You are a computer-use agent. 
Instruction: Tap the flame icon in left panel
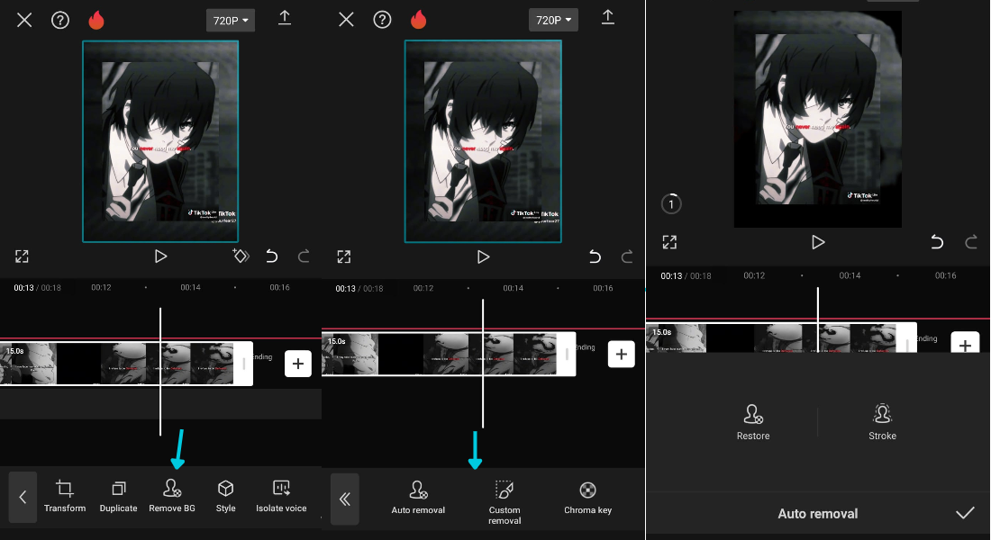[96, 20]
